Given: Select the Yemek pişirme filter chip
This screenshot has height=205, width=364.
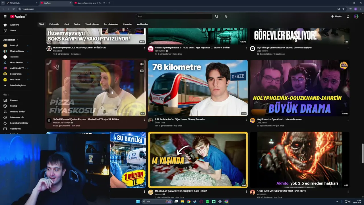Looking at the screenshot, I should pos(92,24).
